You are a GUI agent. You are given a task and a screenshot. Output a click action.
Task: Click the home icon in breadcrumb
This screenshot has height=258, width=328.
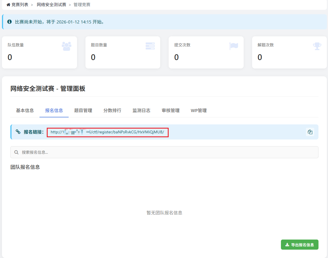tap(8, 5)
